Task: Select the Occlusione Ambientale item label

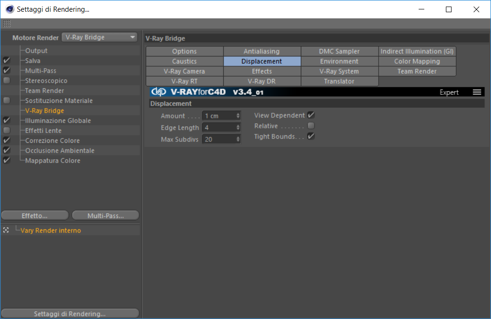Action: pyautogui.click(x=60, y=151)
